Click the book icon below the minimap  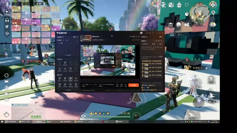(x=213, y=25)
